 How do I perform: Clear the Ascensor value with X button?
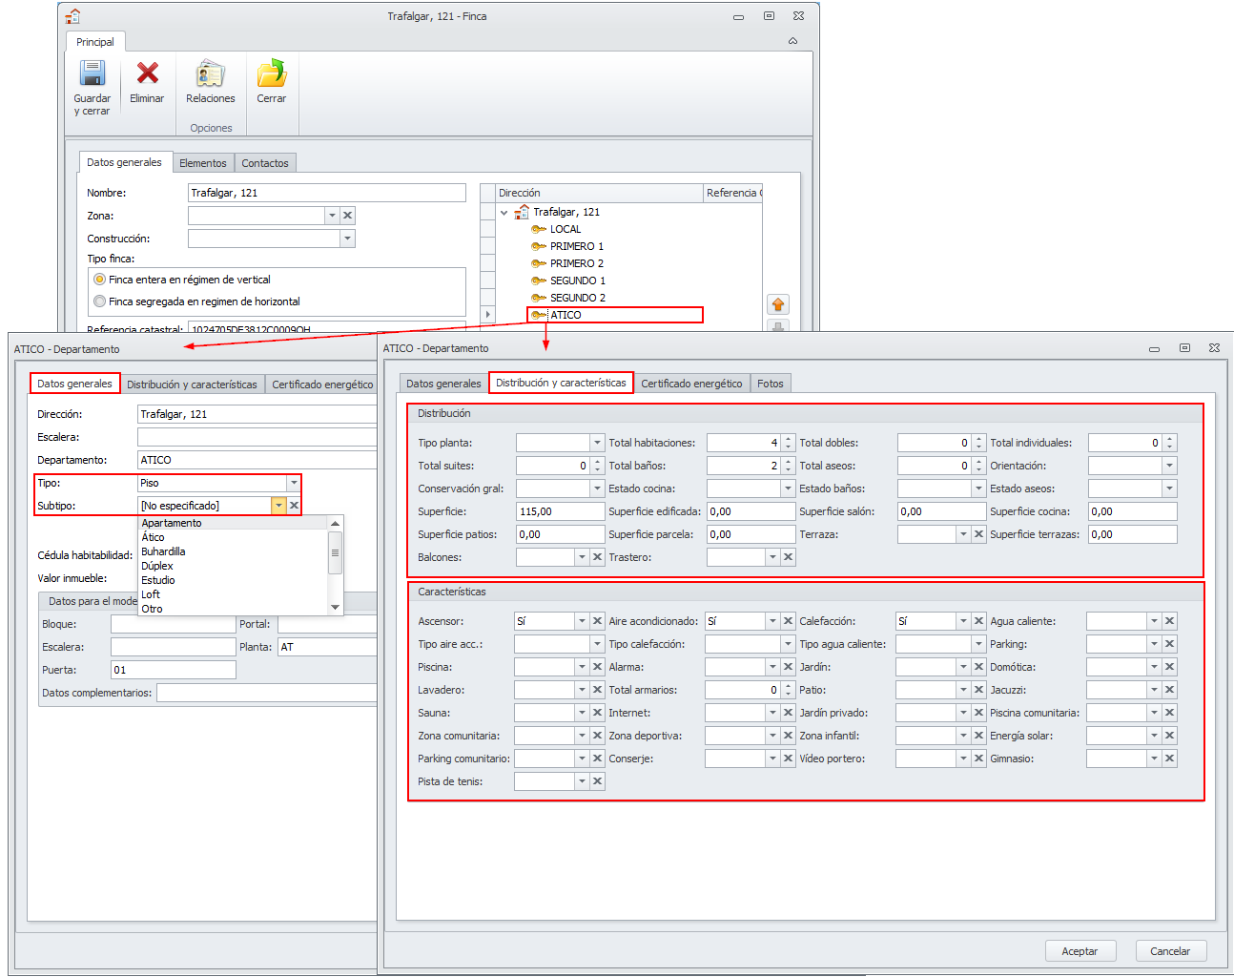point(597,621)
